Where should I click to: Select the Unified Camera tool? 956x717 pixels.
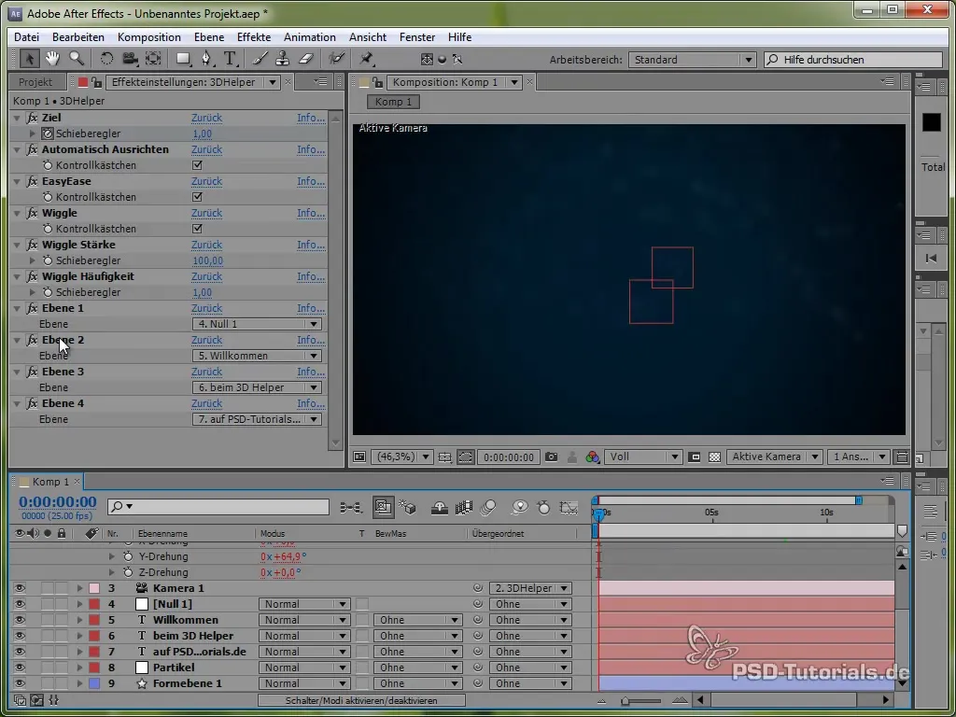coord(129,59)
